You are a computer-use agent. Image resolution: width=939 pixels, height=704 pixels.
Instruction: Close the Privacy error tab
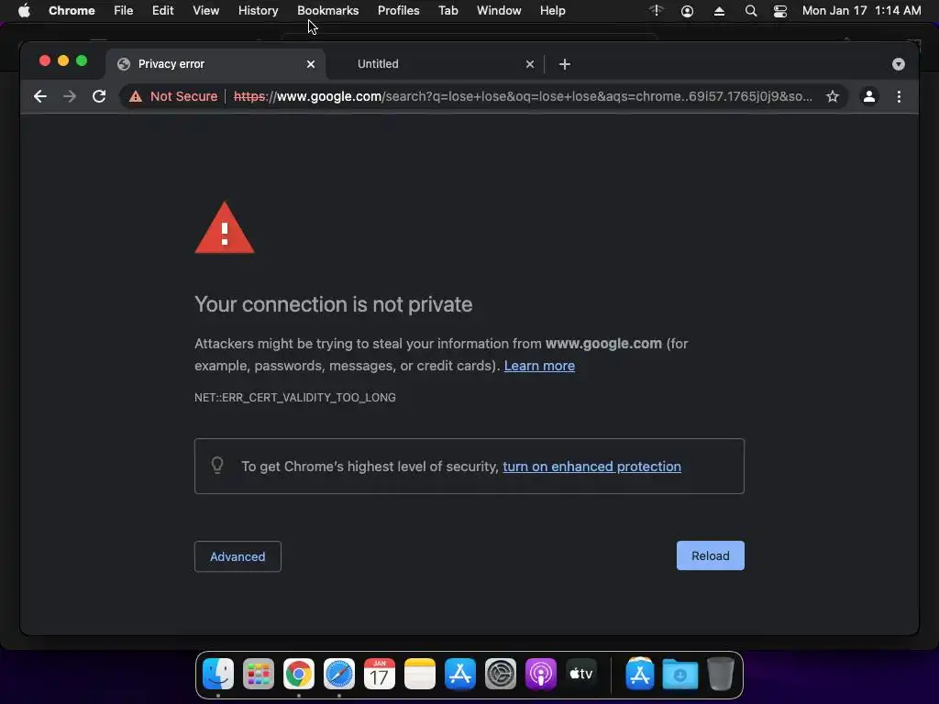[x=311, y=64]
